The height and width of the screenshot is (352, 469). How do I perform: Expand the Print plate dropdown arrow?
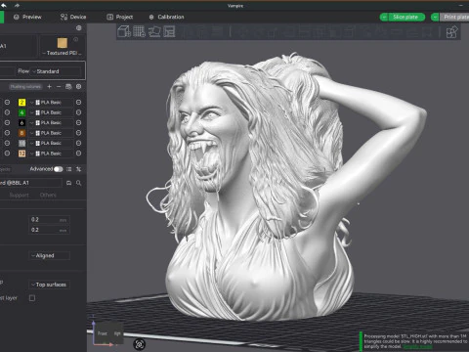tap(435, 17)
